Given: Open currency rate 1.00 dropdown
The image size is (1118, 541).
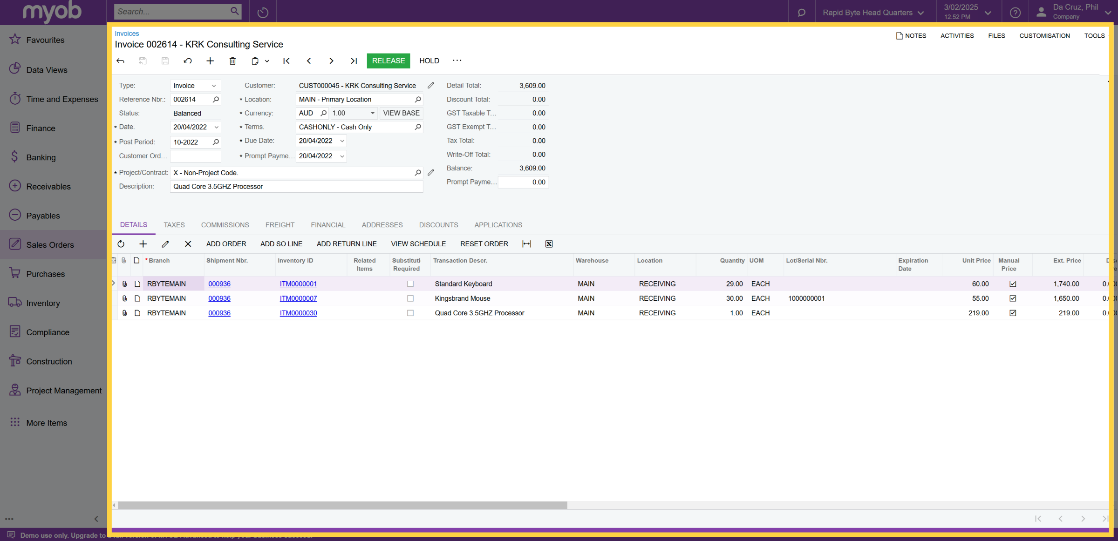Looking at the screenshot, I should [x=373, y=113].
